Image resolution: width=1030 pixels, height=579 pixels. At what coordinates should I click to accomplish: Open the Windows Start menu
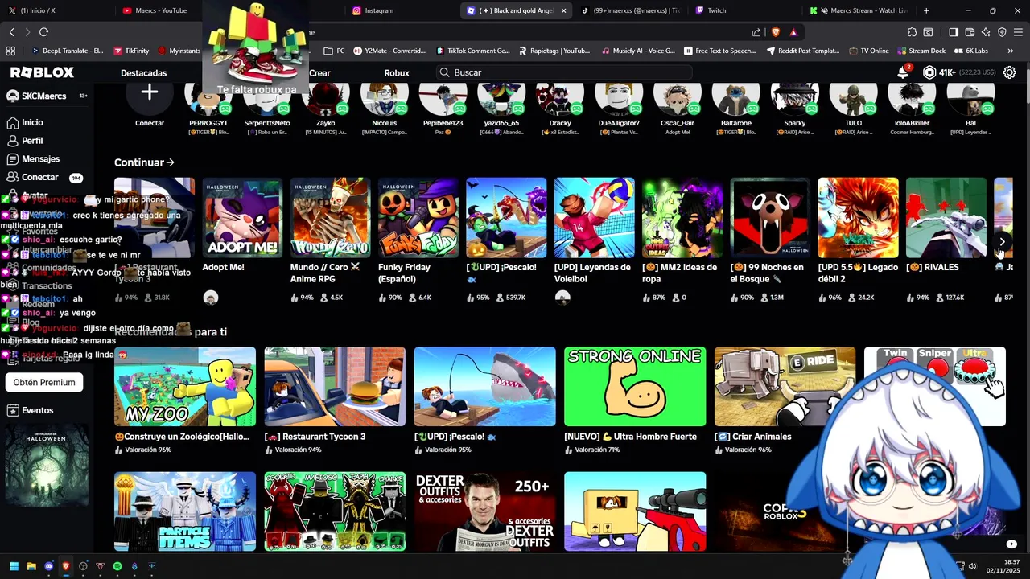click(x=14, y=566)
